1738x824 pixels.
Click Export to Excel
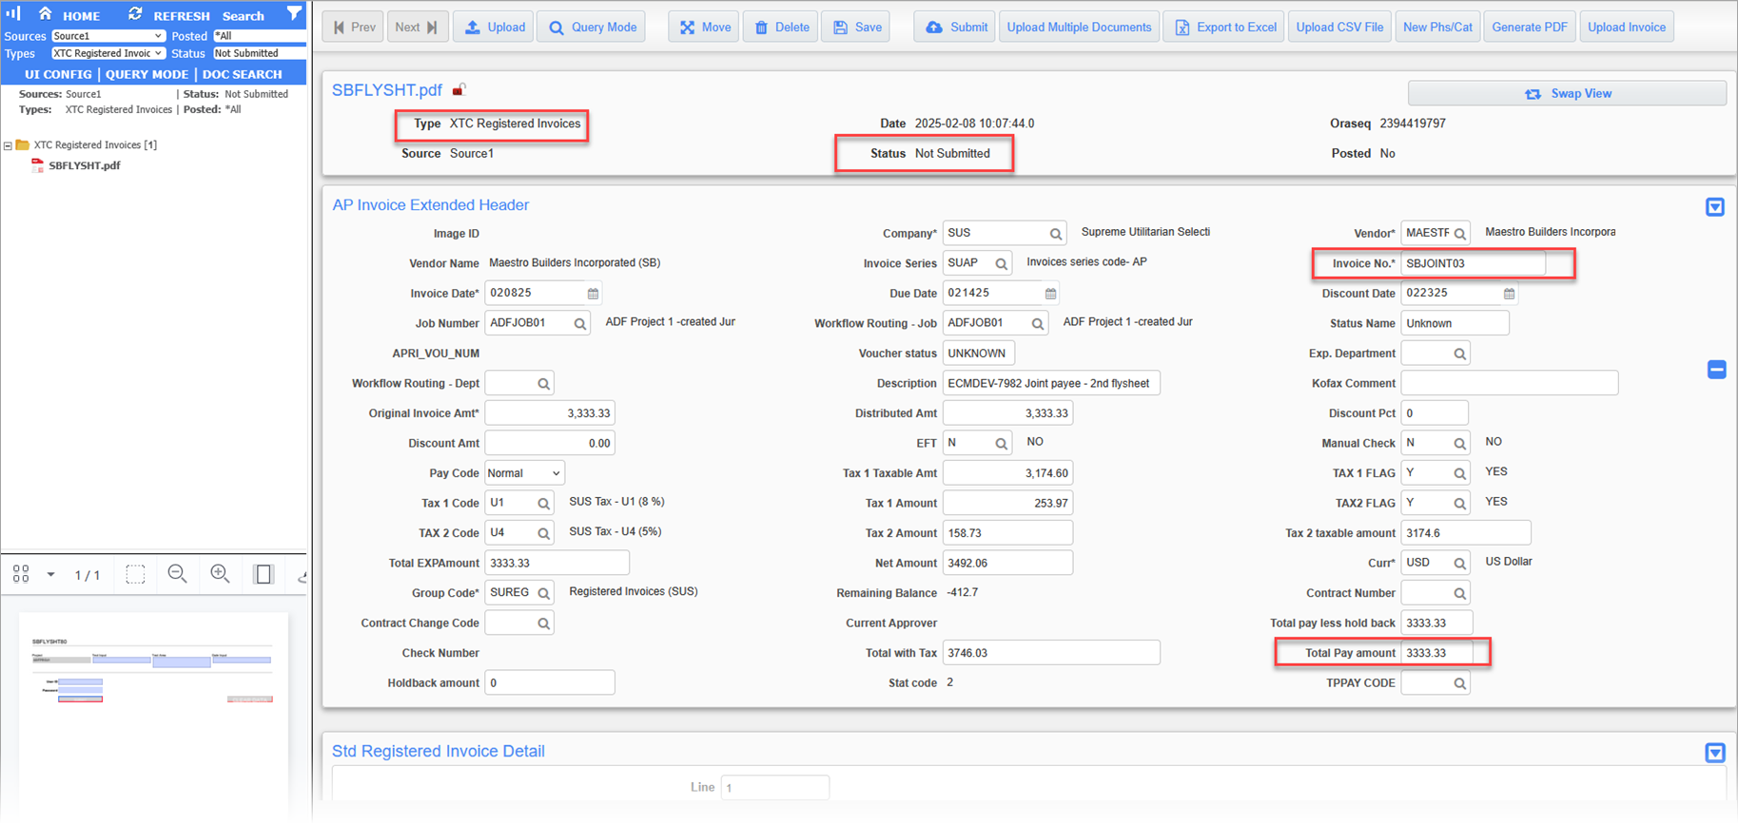[x=1223, y=27]
